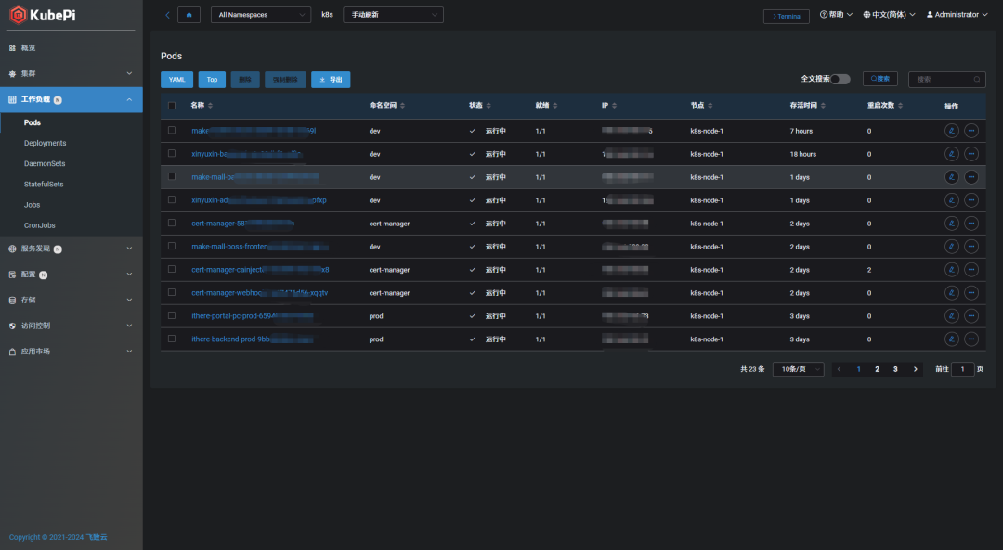Check the select-all checkbox in table header
Viewport: 1003px width, 550px height.
click(x=172, y=106)
